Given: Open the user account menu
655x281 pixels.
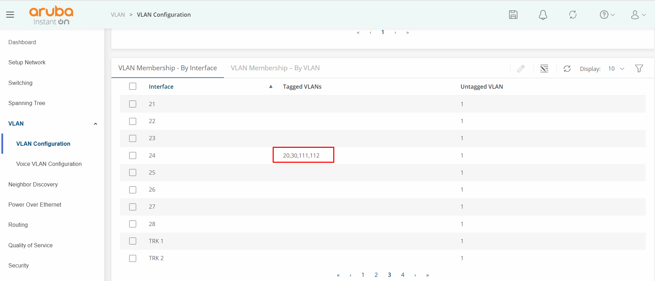Looking at the screenshot, I should [638, 15].
